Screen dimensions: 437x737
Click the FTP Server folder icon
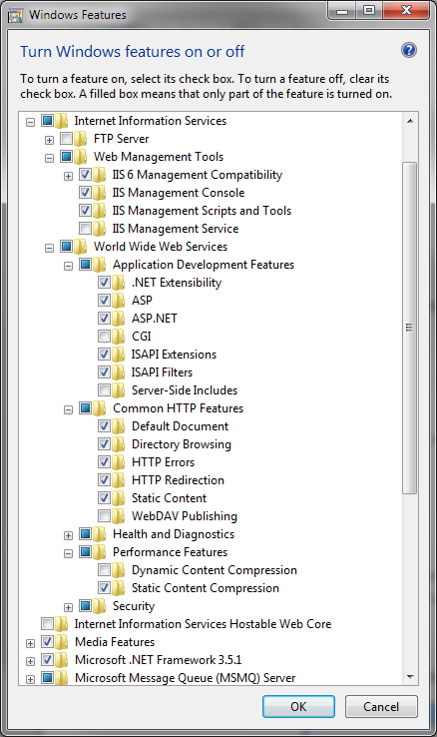[x=81, y=139]
